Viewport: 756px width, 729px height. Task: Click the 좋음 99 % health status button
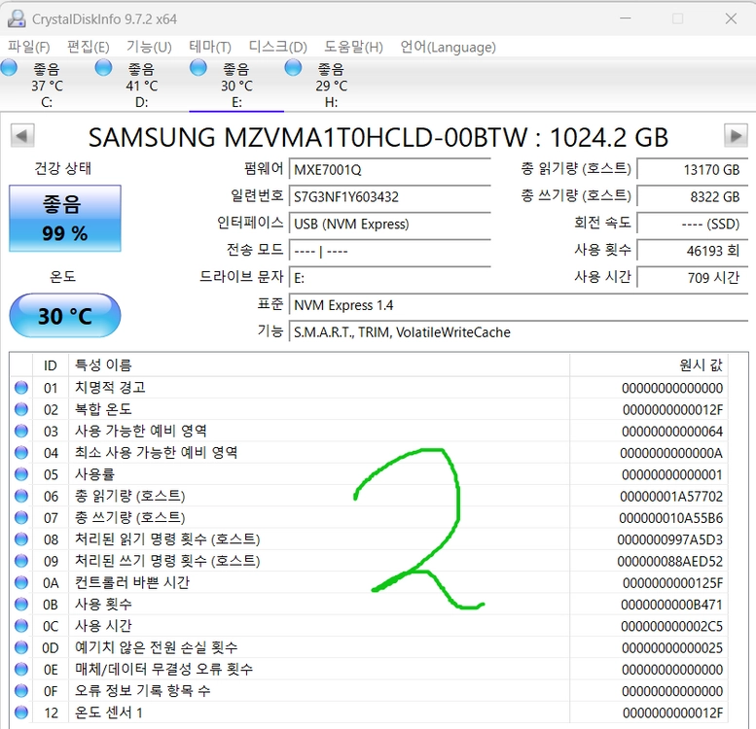[64, 219]
